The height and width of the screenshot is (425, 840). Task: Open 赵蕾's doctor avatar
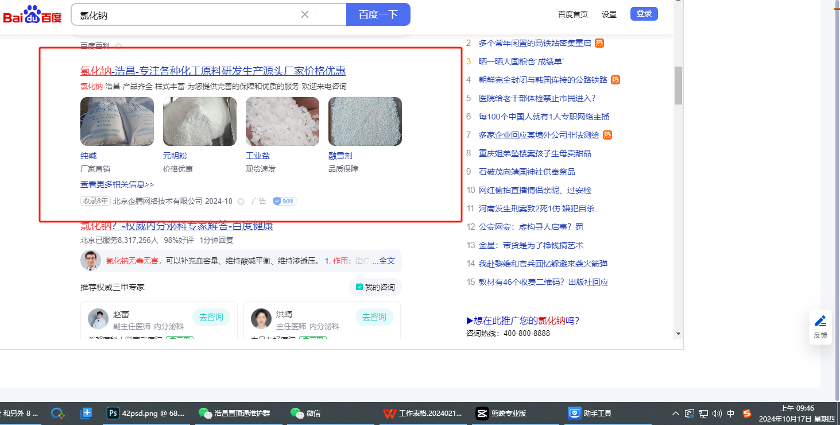click(98, 319)
